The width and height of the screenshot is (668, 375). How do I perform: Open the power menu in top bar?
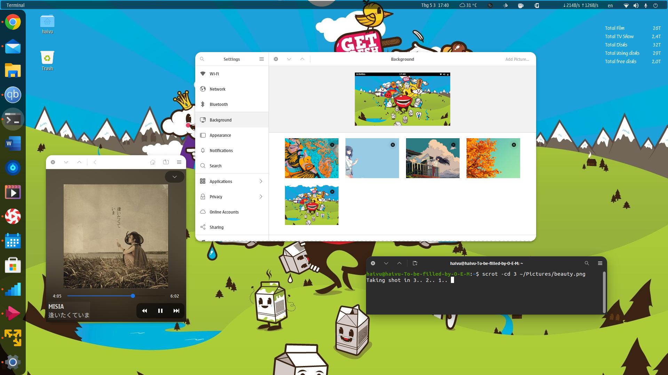pos(655,6)
